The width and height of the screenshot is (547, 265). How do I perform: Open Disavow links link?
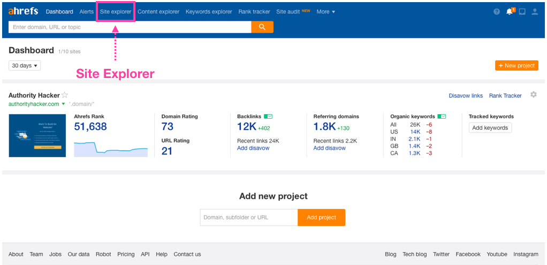point(466,96)
